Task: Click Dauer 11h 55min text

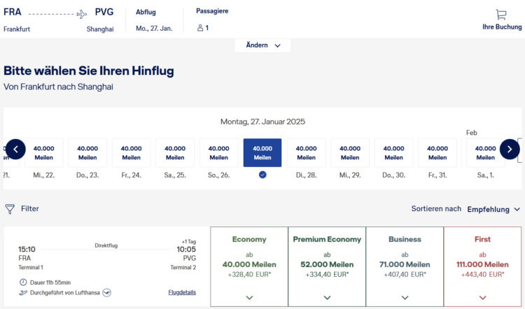Action: [50, 282]
